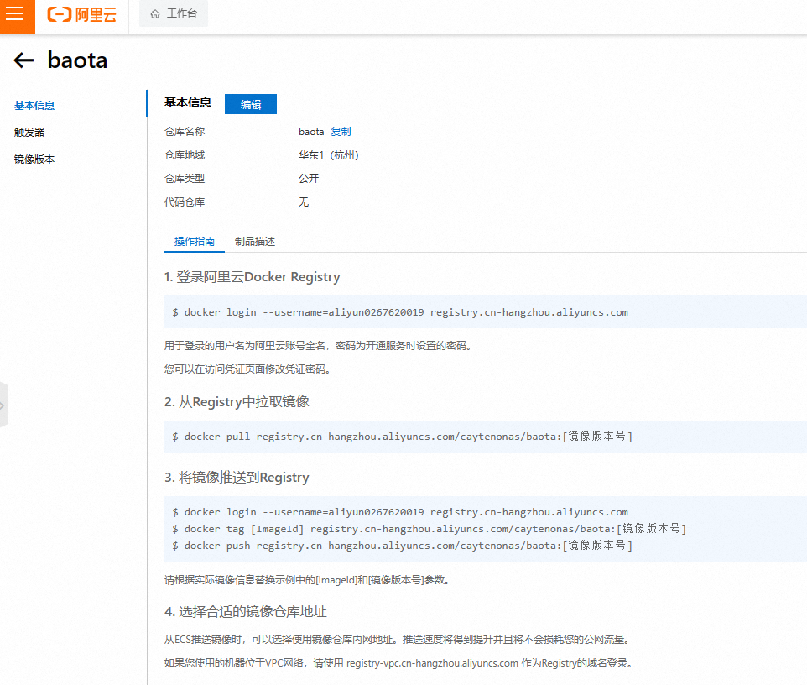Open 触发器 in the sidebar
Viewport: 807px width, 685px height.
coord(29,133)
